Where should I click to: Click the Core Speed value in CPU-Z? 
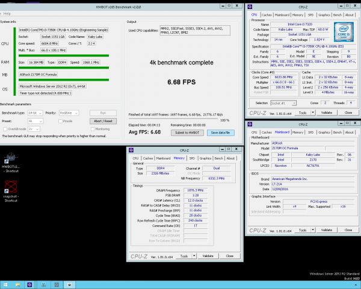coord(283,77)
